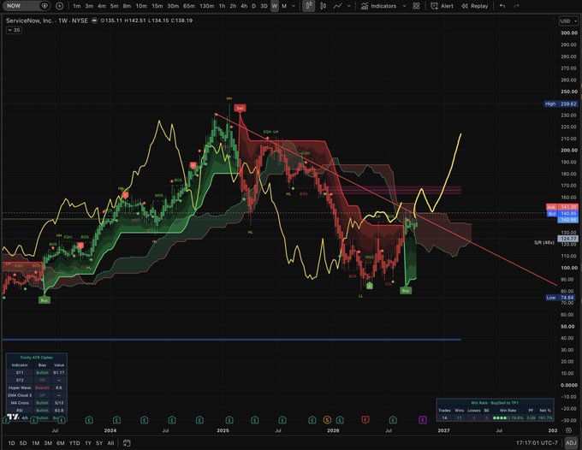This screenshot has height=450, width=582.
Task: Switch to the 4h timeframe
Action: (244, 6)
